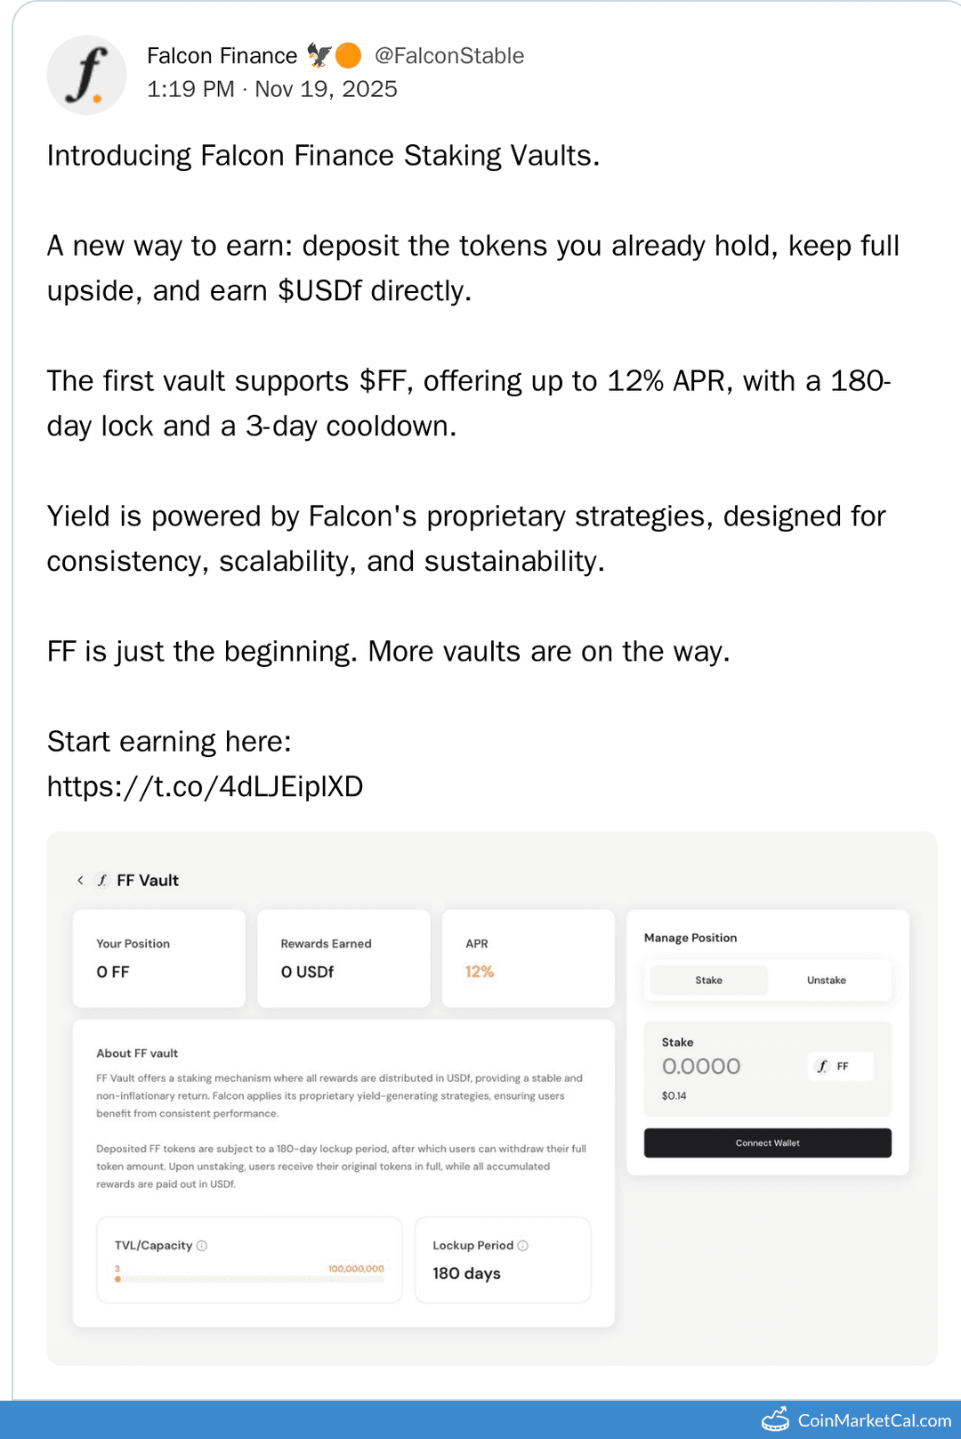Open the FF token selector dropdown

point(839,1066)
